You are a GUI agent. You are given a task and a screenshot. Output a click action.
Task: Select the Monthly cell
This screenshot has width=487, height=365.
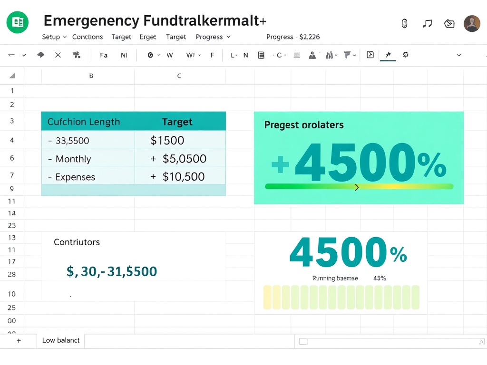pos(88,159)
